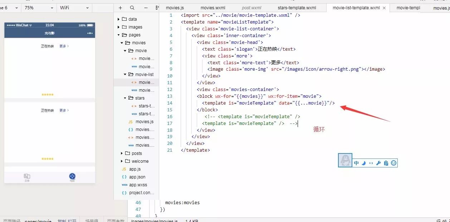This screenshot has width=450, height=222.
Task: Switch to the stars-template.wxml tab
Action: (x=297, y=7)
